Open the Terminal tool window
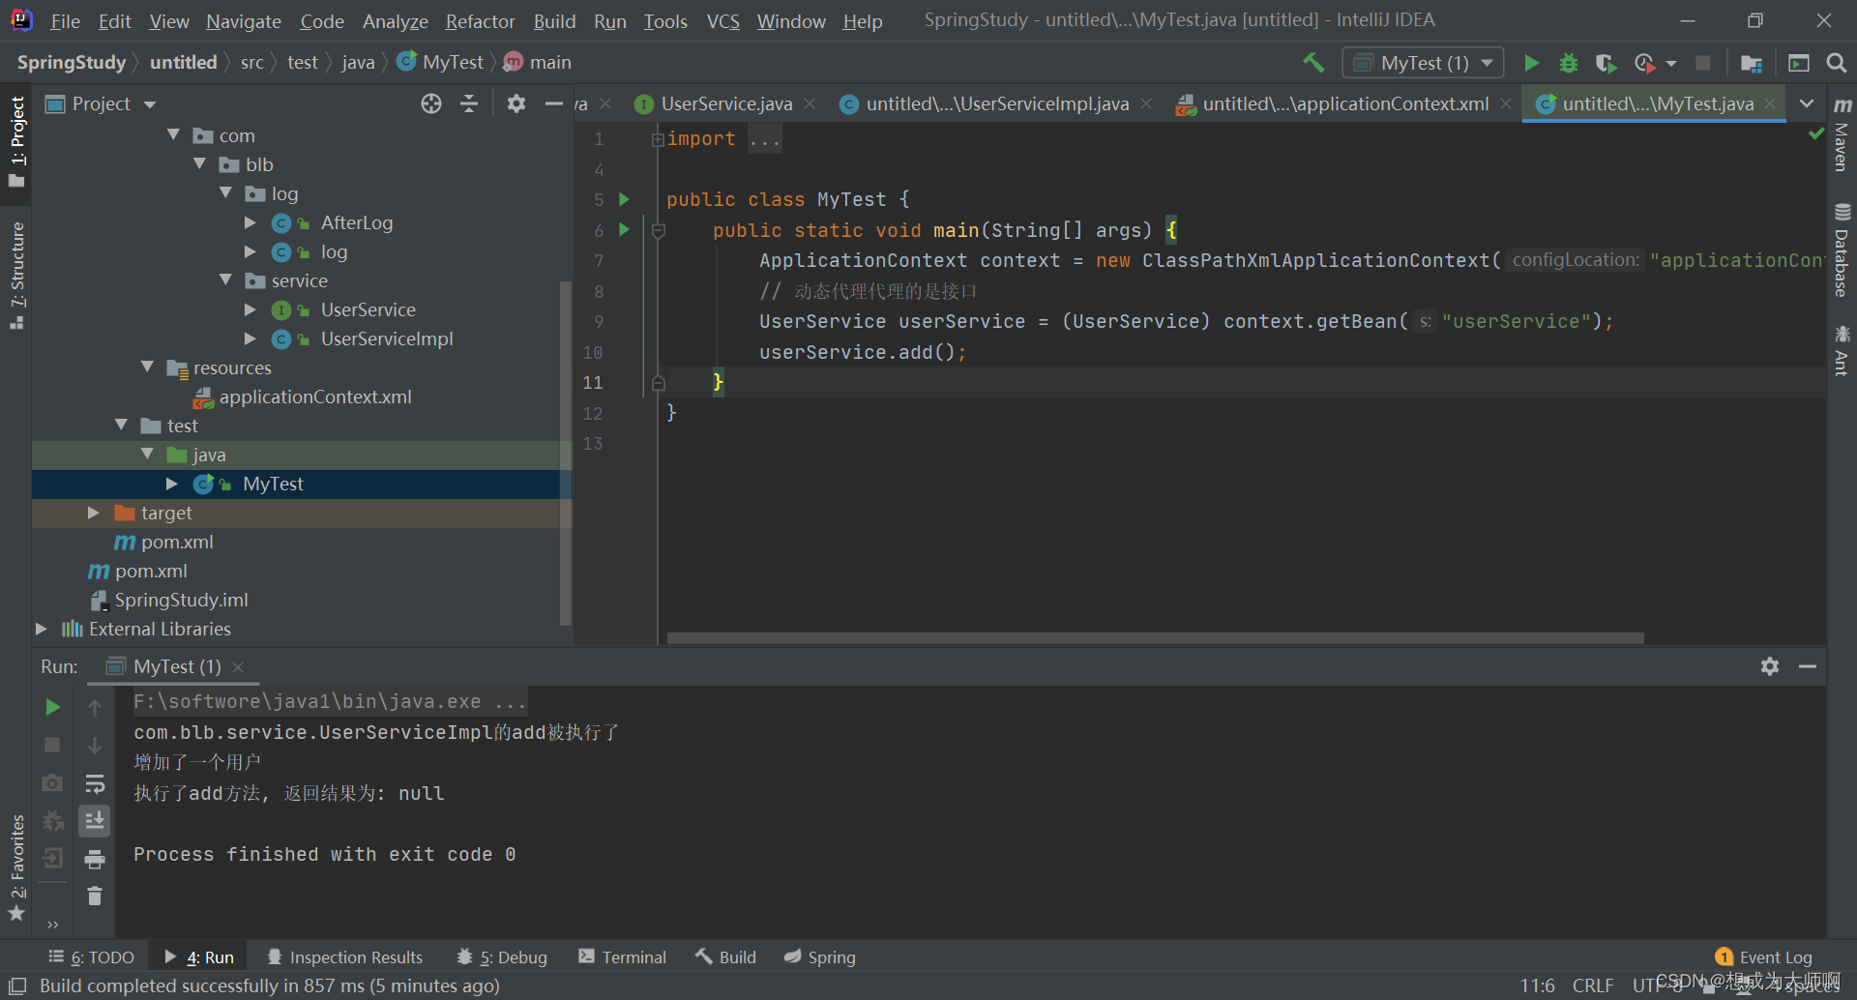 tap(622, 956)
